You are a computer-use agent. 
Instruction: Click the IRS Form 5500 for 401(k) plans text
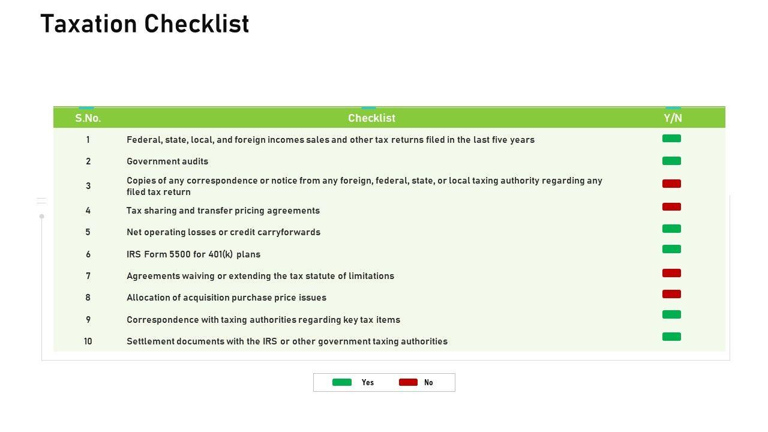click(x=193, y=254)
